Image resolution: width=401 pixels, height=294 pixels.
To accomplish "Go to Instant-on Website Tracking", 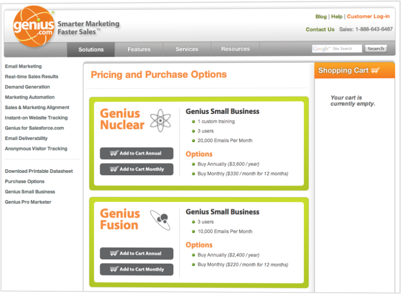I will coord(36,118).
